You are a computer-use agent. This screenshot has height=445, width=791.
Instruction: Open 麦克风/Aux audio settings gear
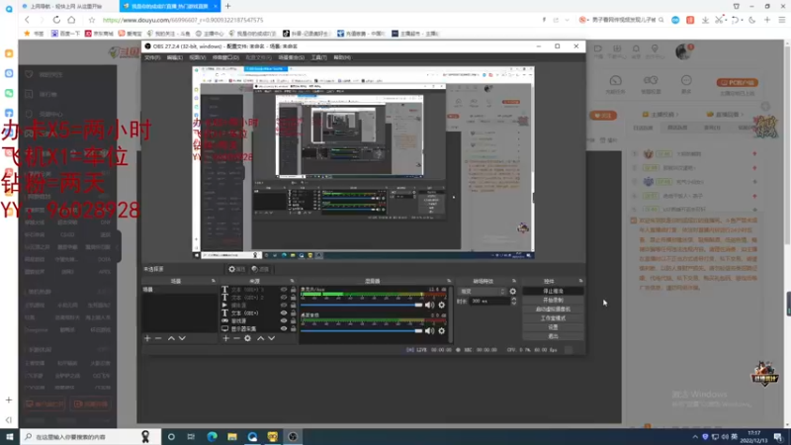pyautogui.click(x=441, y=305)
